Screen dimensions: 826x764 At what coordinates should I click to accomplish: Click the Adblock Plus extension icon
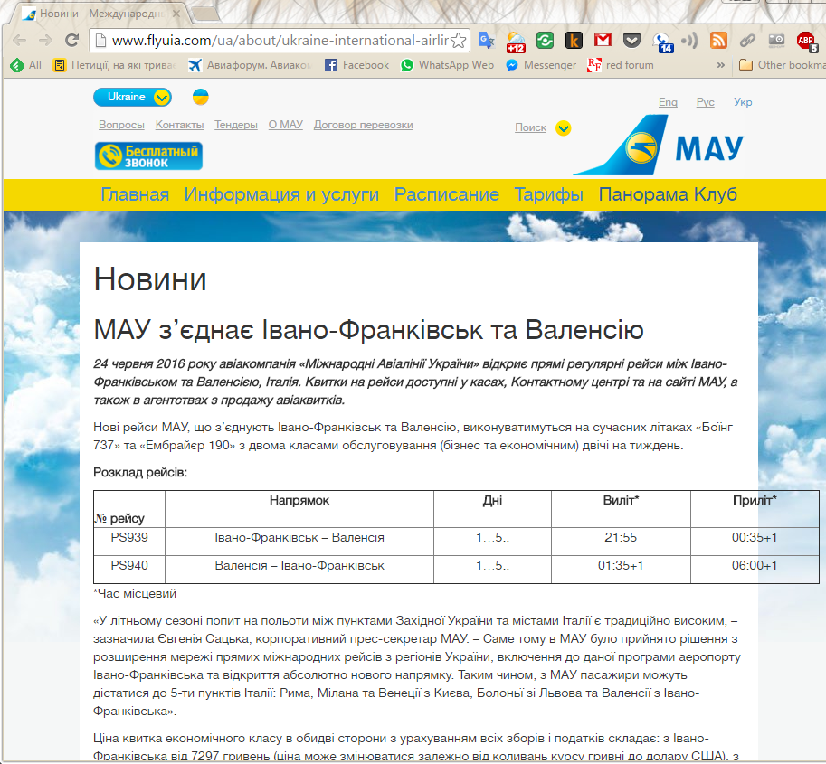tap(805, 40)
